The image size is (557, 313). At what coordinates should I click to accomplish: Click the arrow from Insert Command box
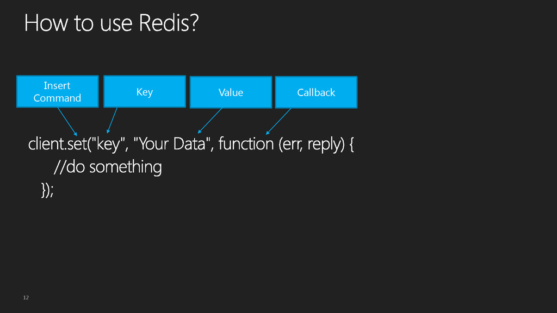pos(67,122)
